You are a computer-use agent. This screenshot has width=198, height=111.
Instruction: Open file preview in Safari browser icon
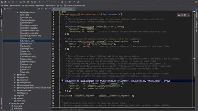coord(185,15)
